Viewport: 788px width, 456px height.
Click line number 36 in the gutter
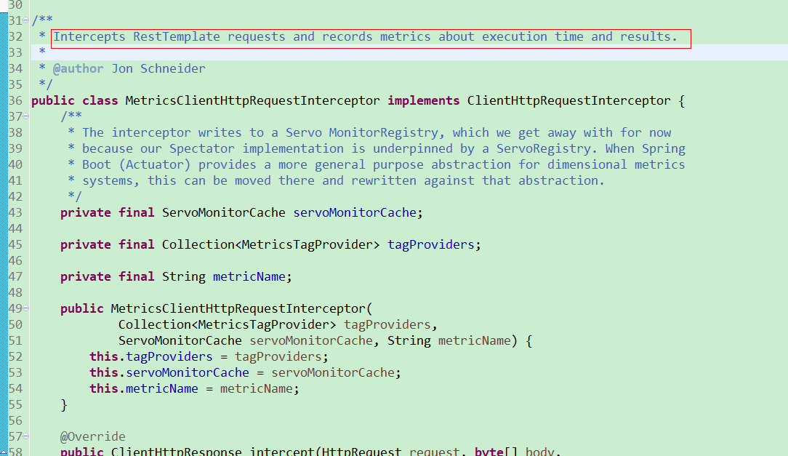coord(14,100)
